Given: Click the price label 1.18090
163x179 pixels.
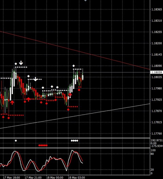Looking at the screenshot, I should point(157,66).
